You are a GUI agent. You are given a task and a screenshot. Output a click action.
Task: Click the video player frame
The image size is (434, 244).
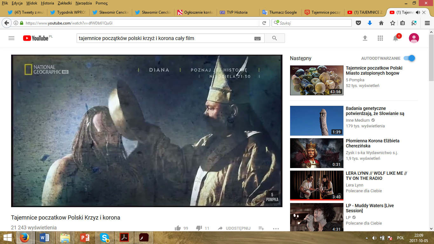[147, 131]
